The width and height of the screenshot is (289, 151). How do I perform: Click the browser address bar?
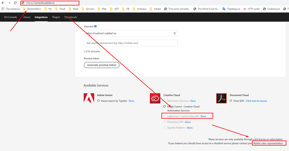(x=50, y=3)
